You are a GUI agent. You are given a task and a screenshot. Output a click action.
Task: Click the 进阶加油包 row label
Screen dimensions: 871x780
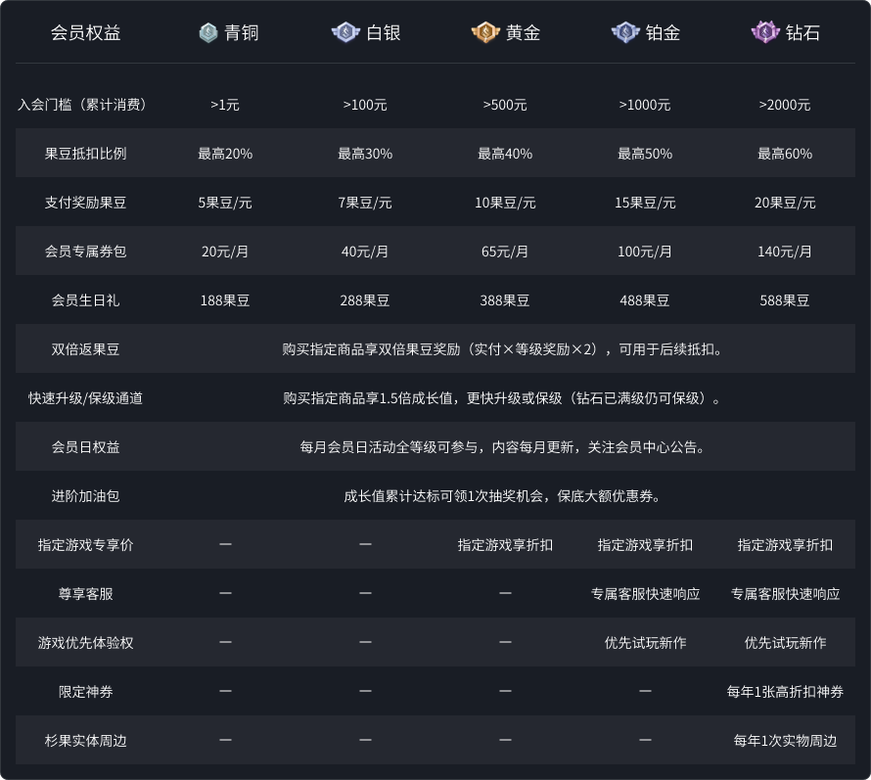coord(85,495)
